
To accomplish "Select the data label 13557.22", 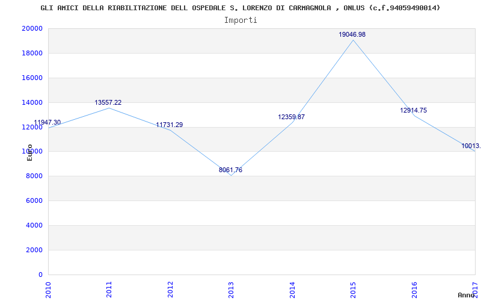I will point(108,102).
